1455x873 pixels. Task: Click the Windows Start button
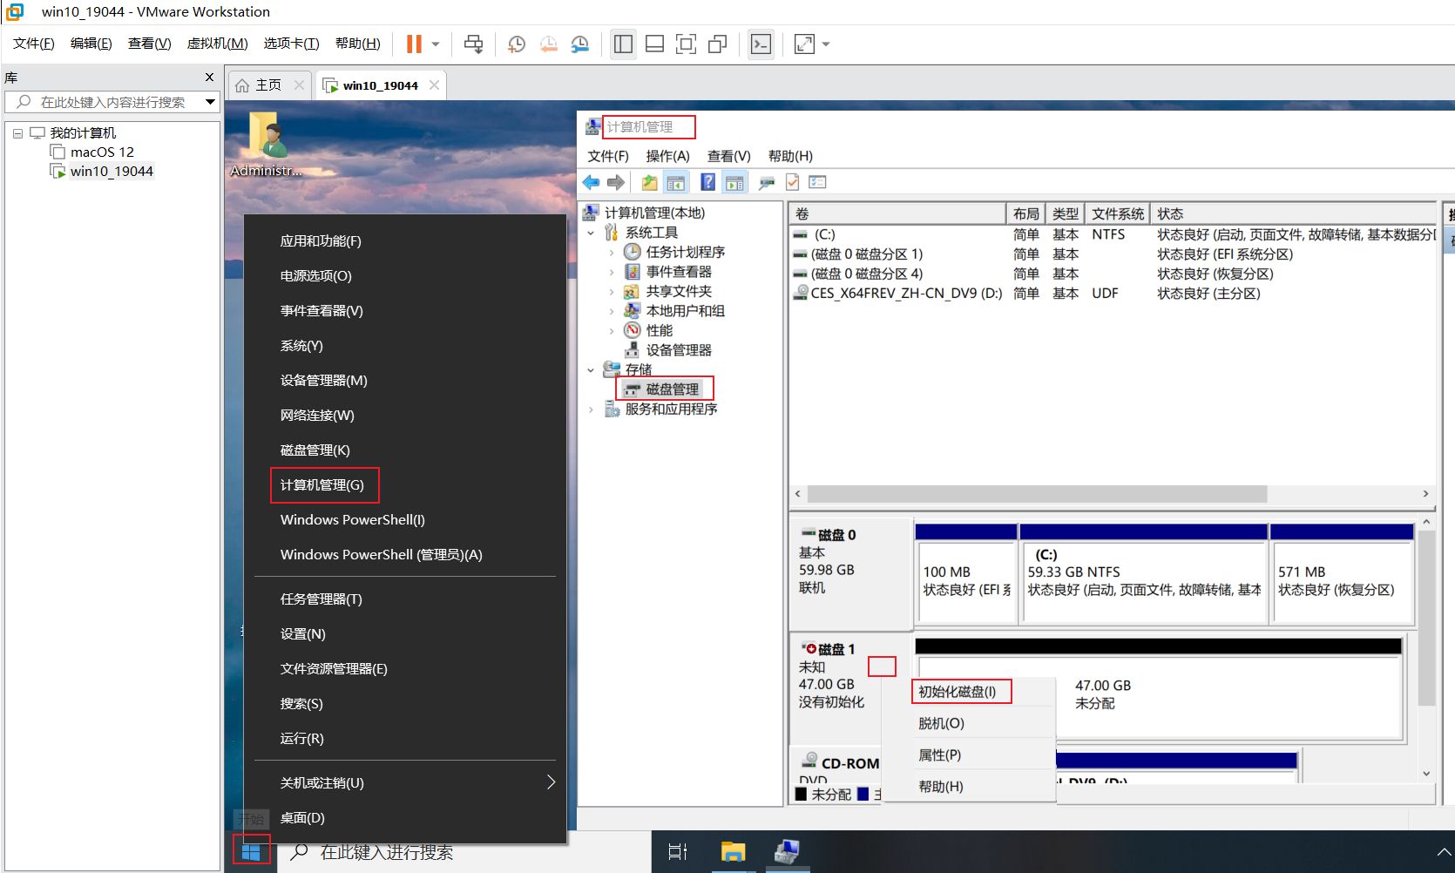point(251,851)
